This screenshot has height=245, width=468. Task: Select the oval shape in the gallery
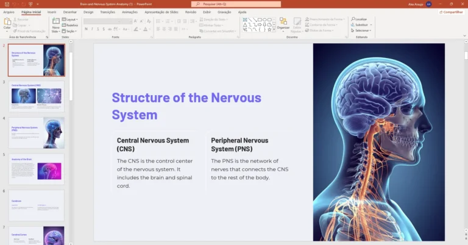264,20
